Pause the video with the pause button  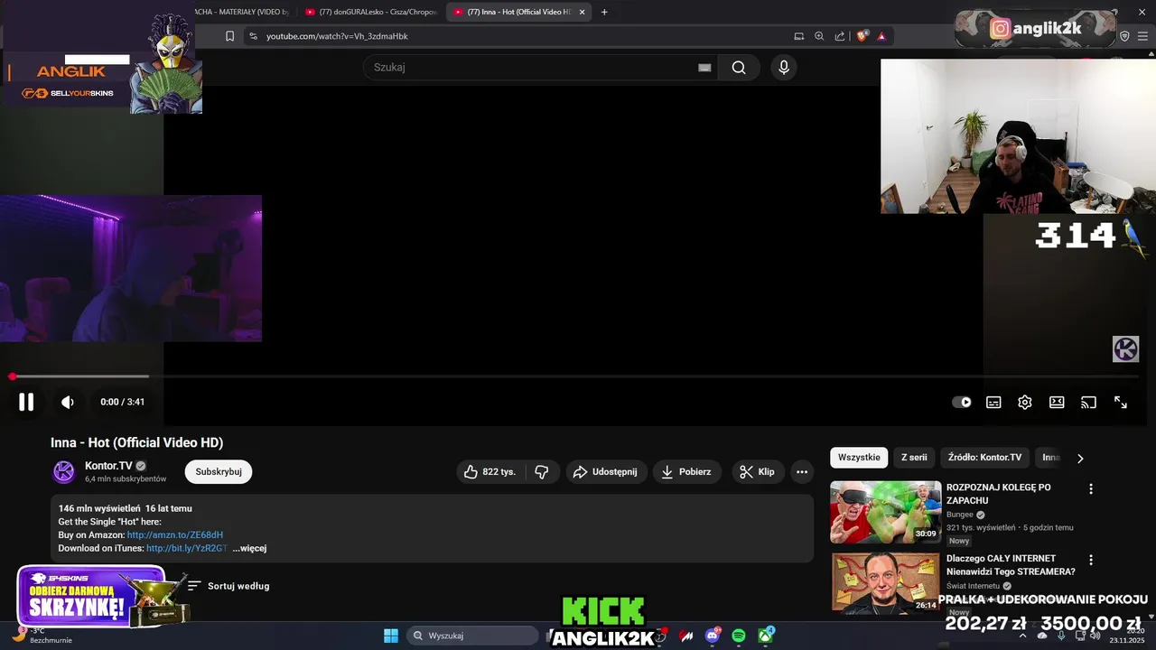point(26,403)
